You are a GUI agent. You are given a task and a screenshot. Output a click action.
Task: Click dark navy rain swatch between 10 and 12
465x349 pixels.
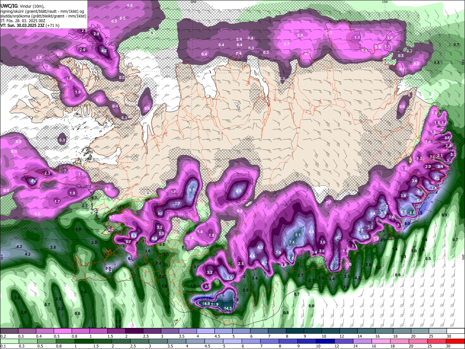(x=325, y=341)
